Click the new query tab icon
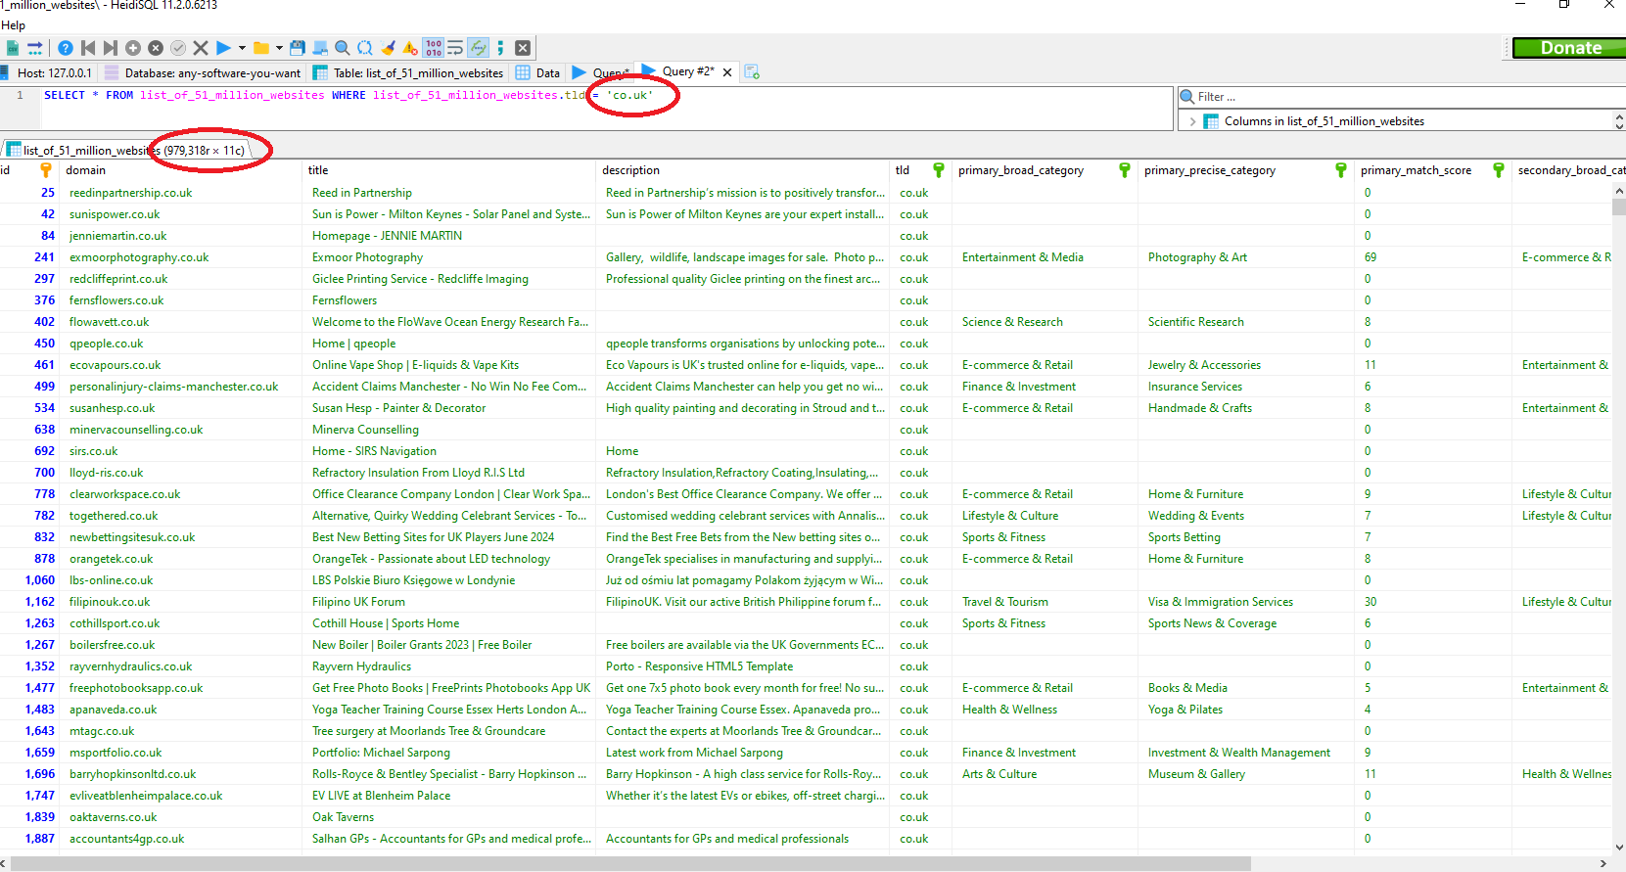This screenshot has width=1626, height=872. 752,72
